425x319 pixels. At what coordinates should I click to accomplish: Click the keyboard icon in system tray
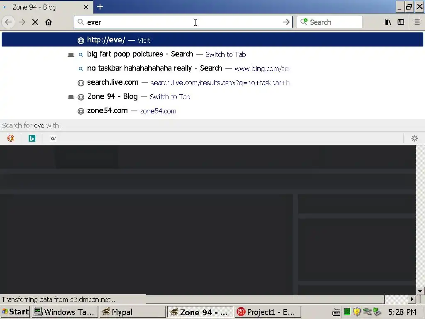pos(336,312)
